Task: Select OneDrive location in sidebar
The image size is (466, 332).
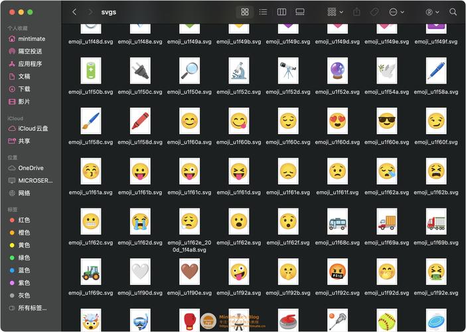Action: [x=31, y=168]
